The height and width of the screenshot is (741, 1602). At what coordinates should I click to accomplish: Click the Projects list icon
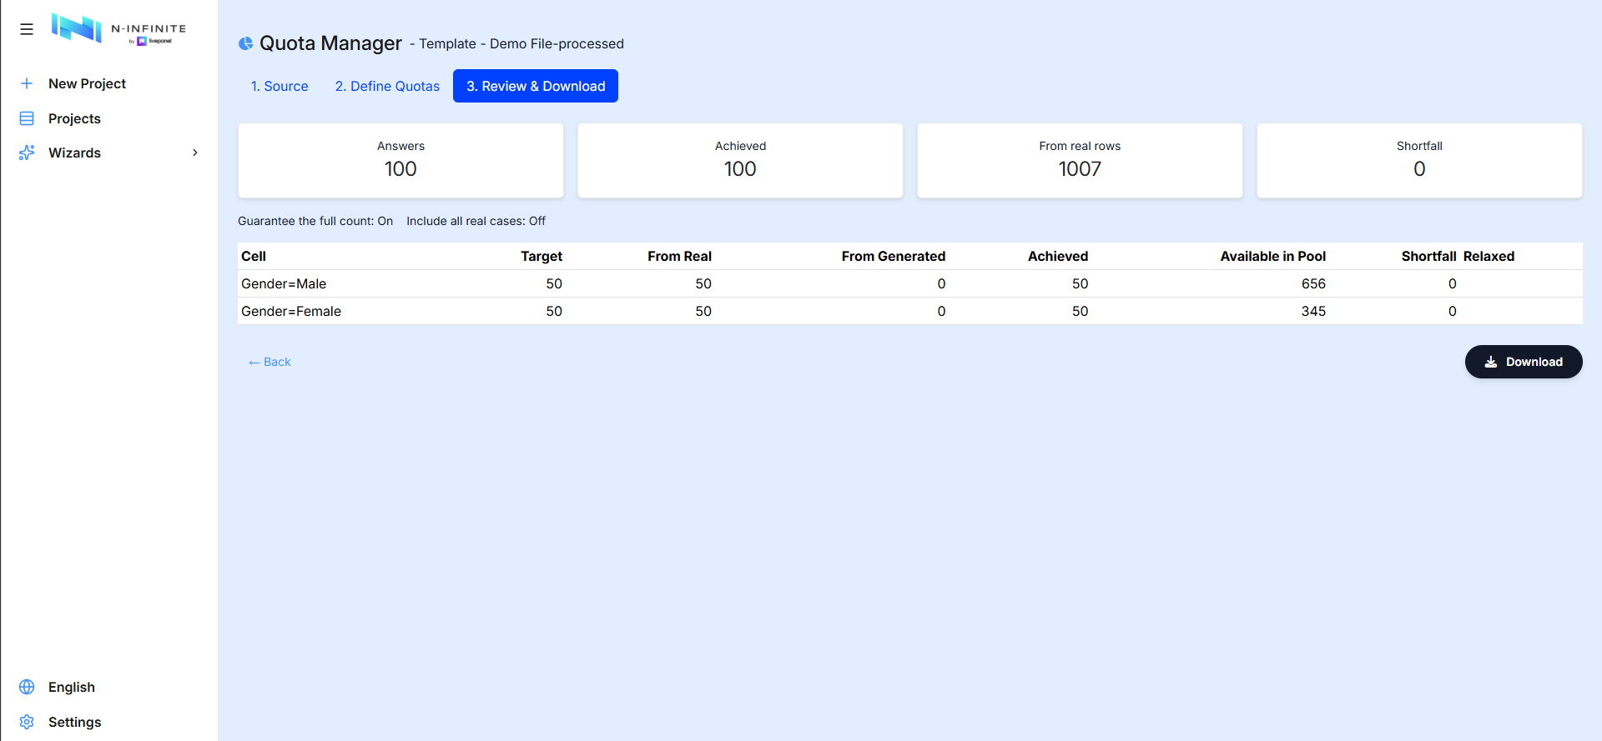pos(27,118)
